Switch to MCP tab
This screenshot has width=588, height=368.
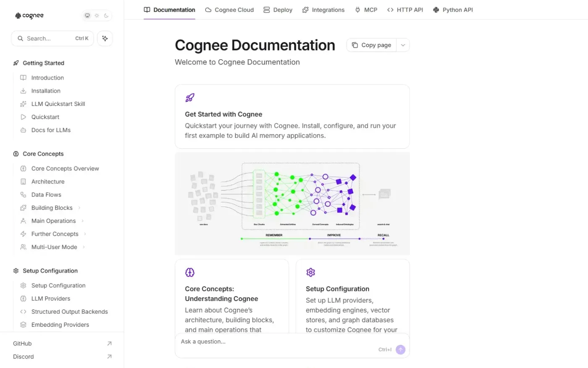[366, 10]
